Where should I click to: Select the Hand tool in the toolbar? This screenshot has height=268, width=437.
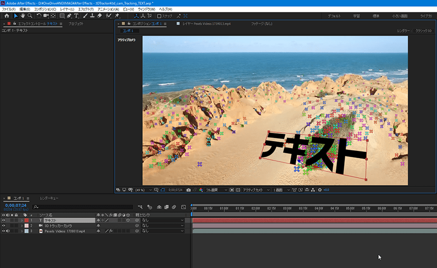tap(23, 16)
